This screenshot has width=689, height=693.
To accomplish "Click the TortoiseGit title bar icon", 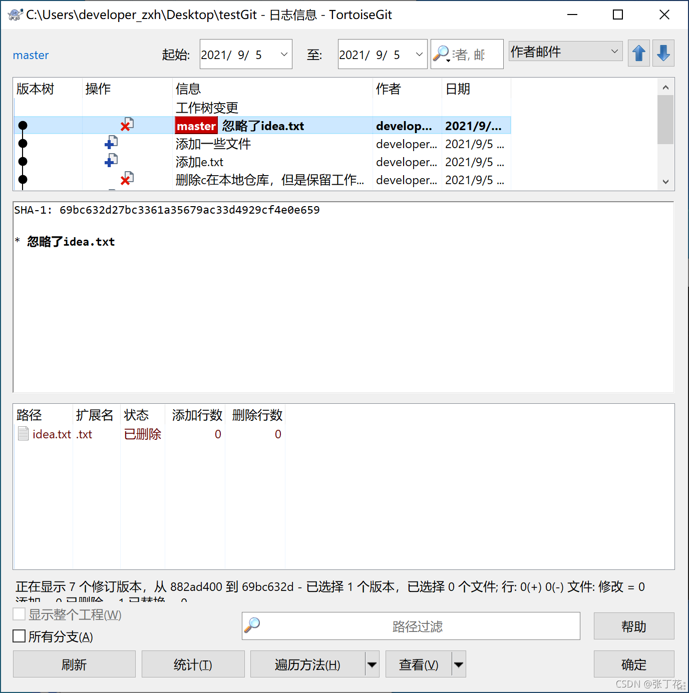I will point(15,15).
